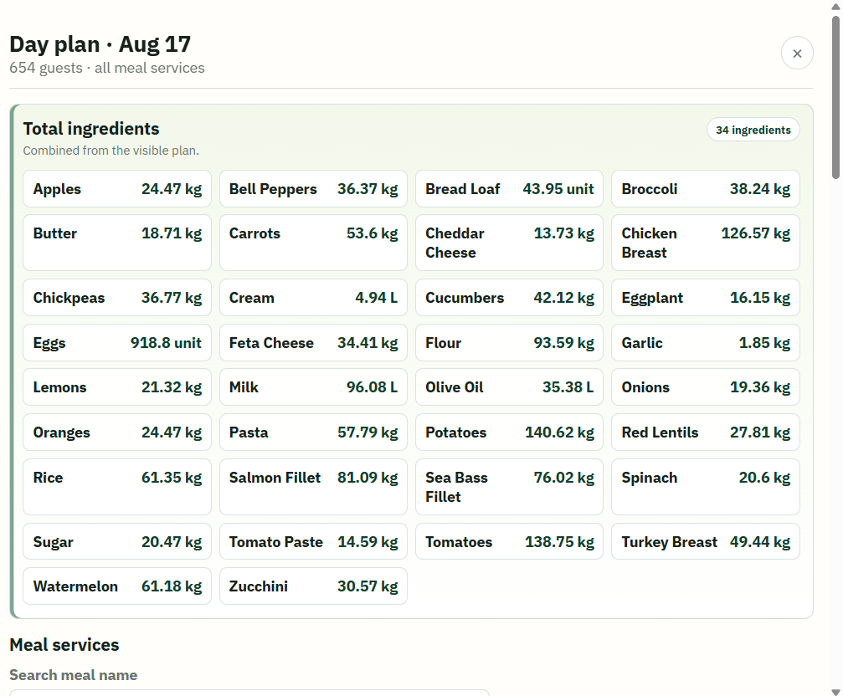The image size is (843, 696).
Task: Select the Pasta 57.79 kg card
Action: tap(313, 432)
